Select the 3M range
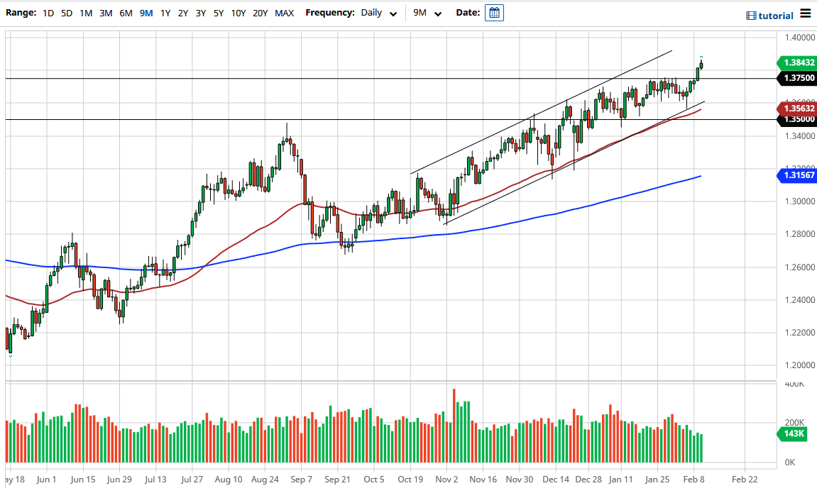 (105, 13)
